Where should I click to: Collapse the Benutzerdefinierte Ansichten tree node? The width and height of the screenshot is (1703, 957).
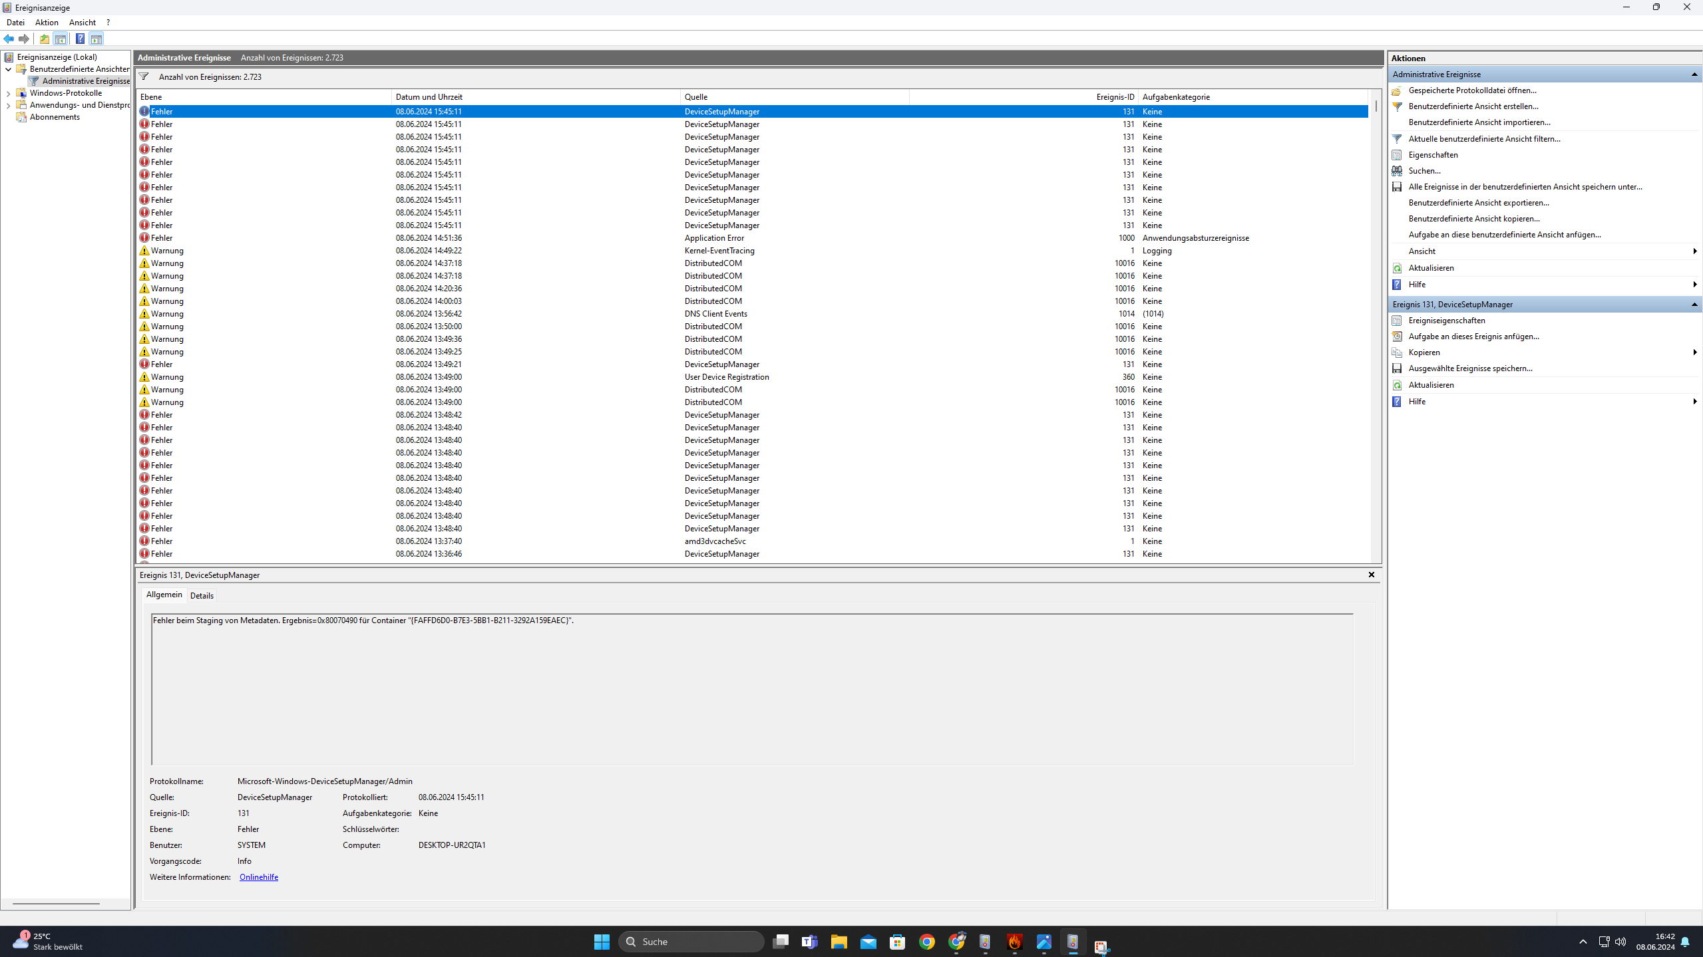coord(8,69)
